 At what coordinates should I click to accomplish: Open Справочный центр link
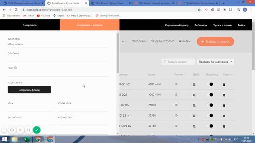(x=177, y=25)
